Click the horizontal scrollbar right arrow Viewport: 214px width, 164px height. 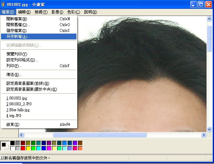(x=204, y=135)
